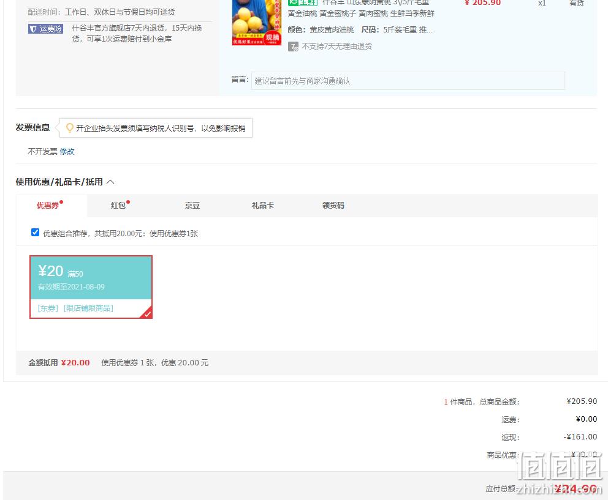Image resolution: width=608 pixels, height=500 pixels.
Task: Click the 不支持7天无理由退货 text
Action: pyautogui.click(x=336, y=47)
